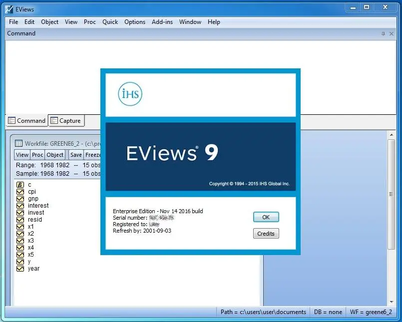Click the WF = greene6_2 status entry
This screenshot has width=402, height=322.
371,312
